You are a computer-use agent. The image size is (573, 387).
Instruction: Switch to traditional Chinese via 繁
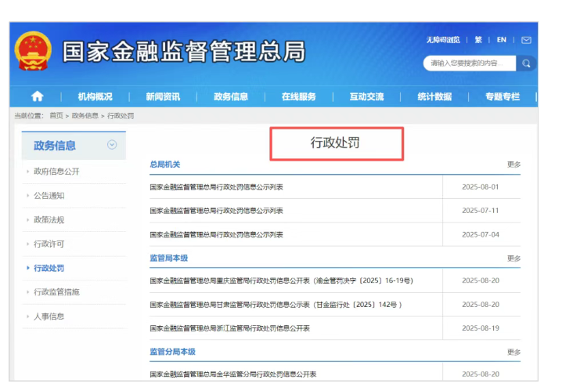point(478,39)
